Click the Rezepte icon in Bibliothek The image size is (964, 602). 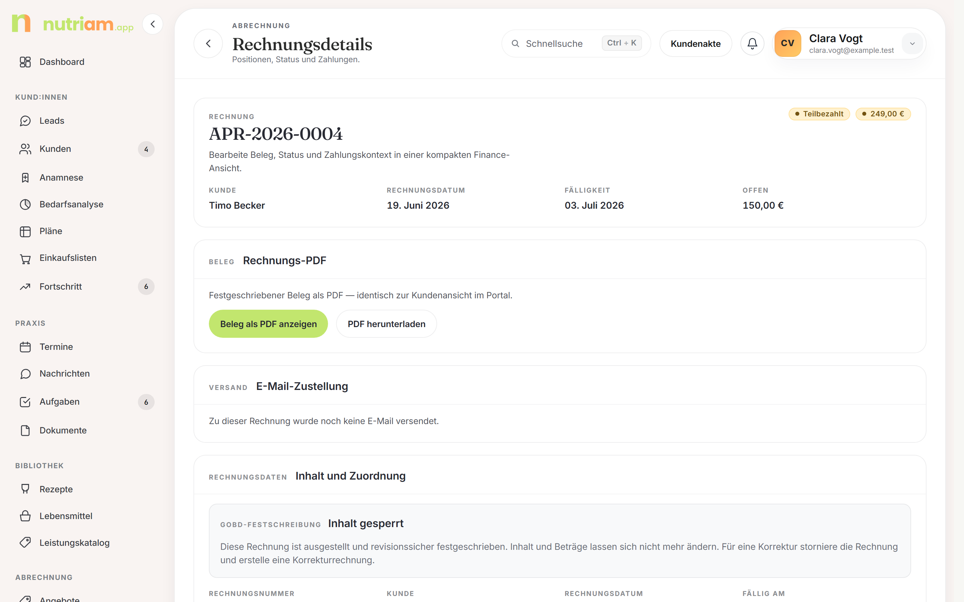pyautogui.click(x=25, y=489)
